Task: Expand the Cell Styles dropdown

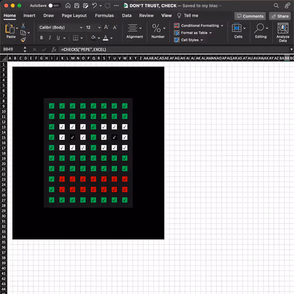Action: (202, 40)
